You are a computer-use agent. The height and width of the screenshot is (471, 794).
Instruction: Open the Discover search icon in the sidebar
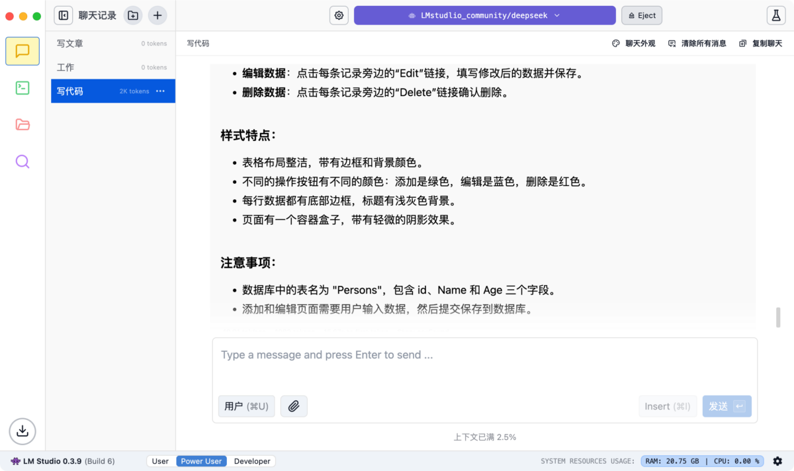point(22,161)
